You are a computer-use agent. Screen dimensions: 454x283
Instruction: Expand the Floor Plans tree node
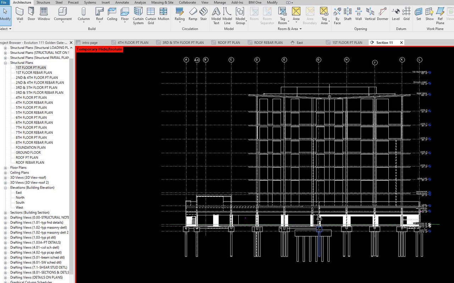tap(5, 167)
